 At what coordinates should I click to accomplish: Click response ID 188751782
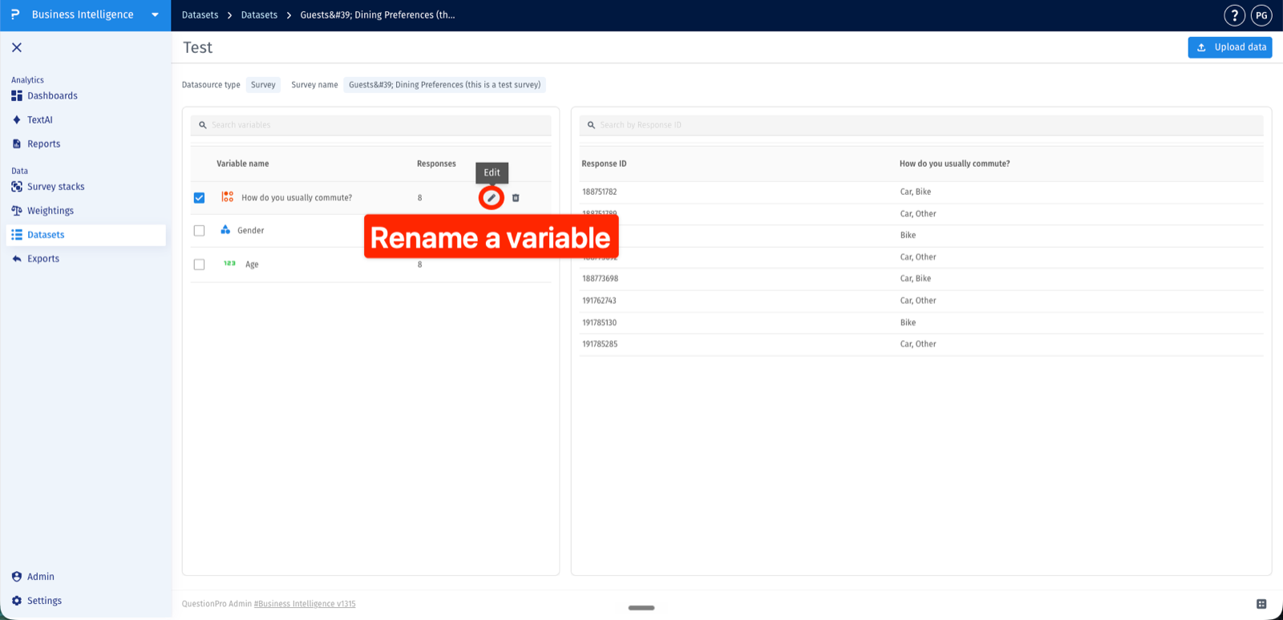pos(600,192)
